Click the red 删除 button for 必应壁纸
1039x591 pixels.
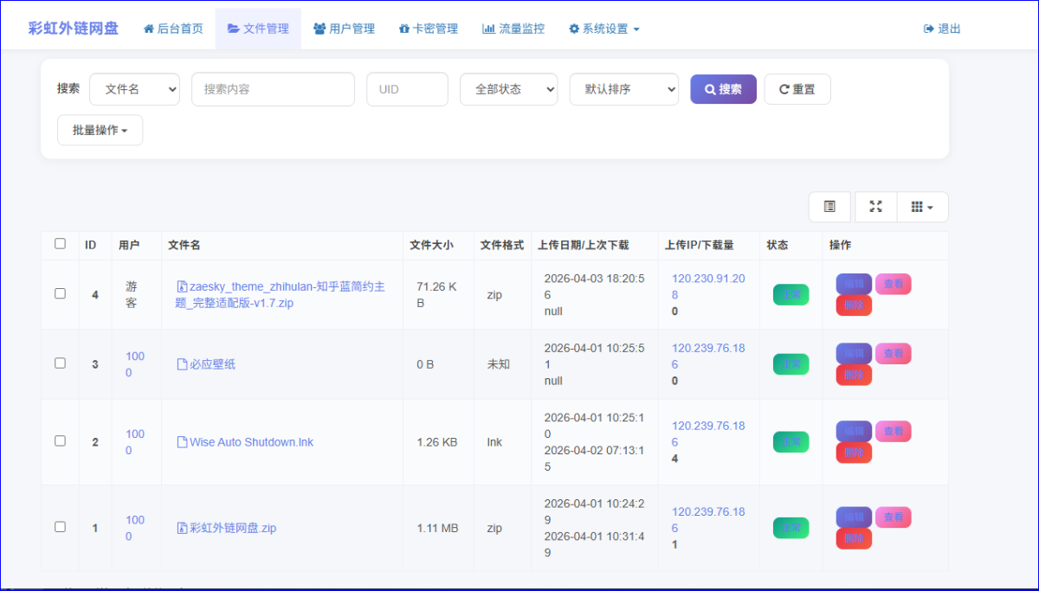pos(853,375)
